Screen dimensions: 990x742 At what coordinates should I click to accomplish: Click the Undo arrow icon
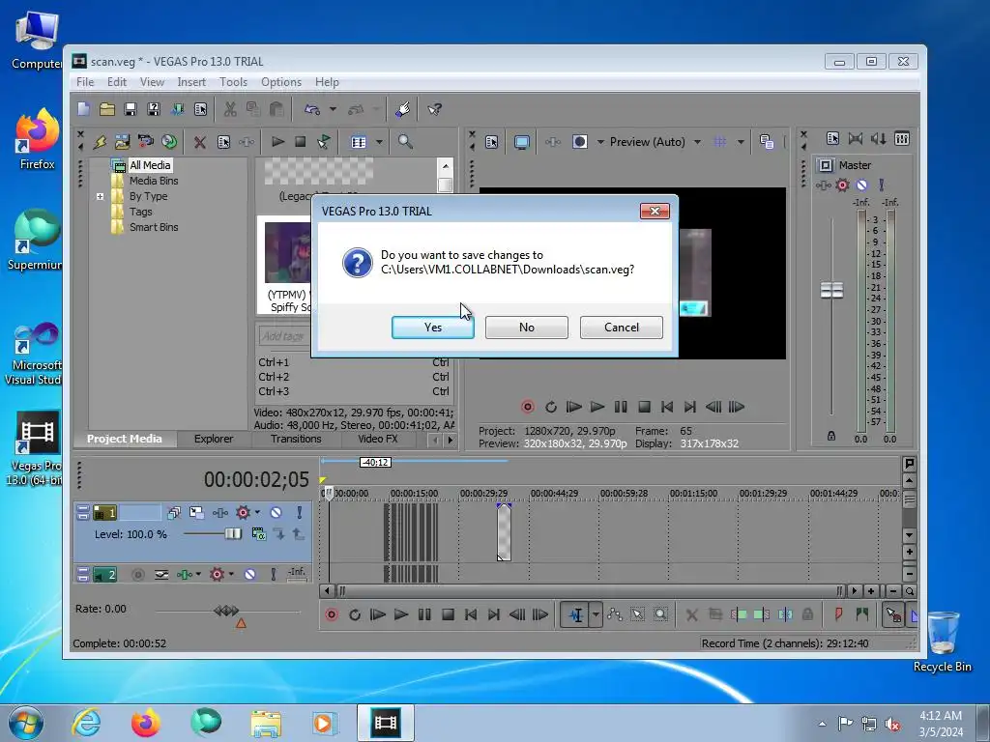click(x=312, y=109)
